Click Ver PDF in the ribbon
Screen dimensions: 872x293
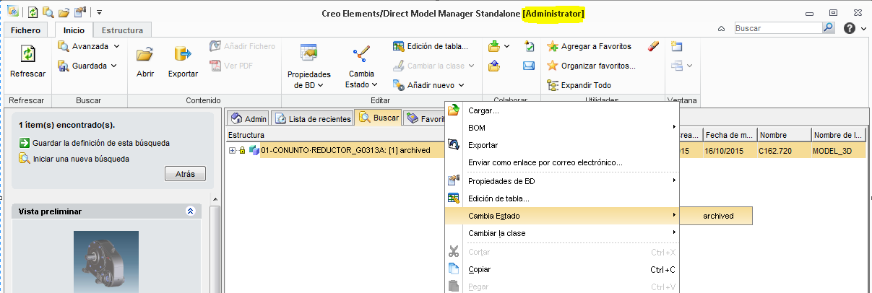click(x=230, y=66)
